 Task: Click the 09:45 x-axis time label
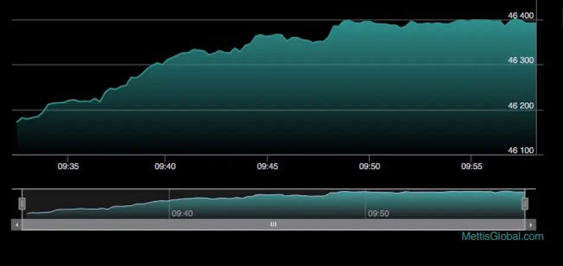coord(267,167)
